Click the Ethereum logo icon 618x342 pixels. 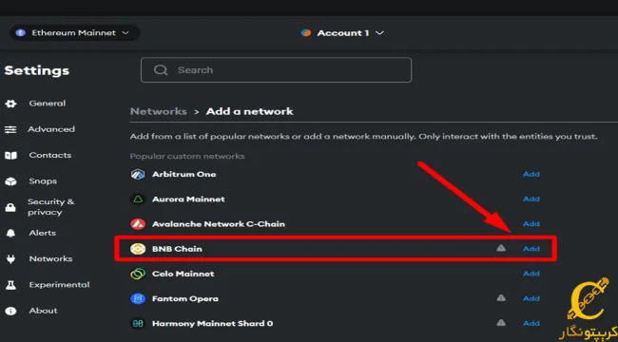click(x=21, y=33)
